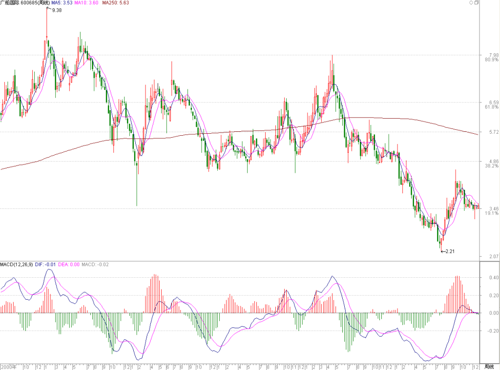Viewport: 500px width, 370px height.
Task: Select the 9.38 high price annotation
Action: (x=57, y=10)
